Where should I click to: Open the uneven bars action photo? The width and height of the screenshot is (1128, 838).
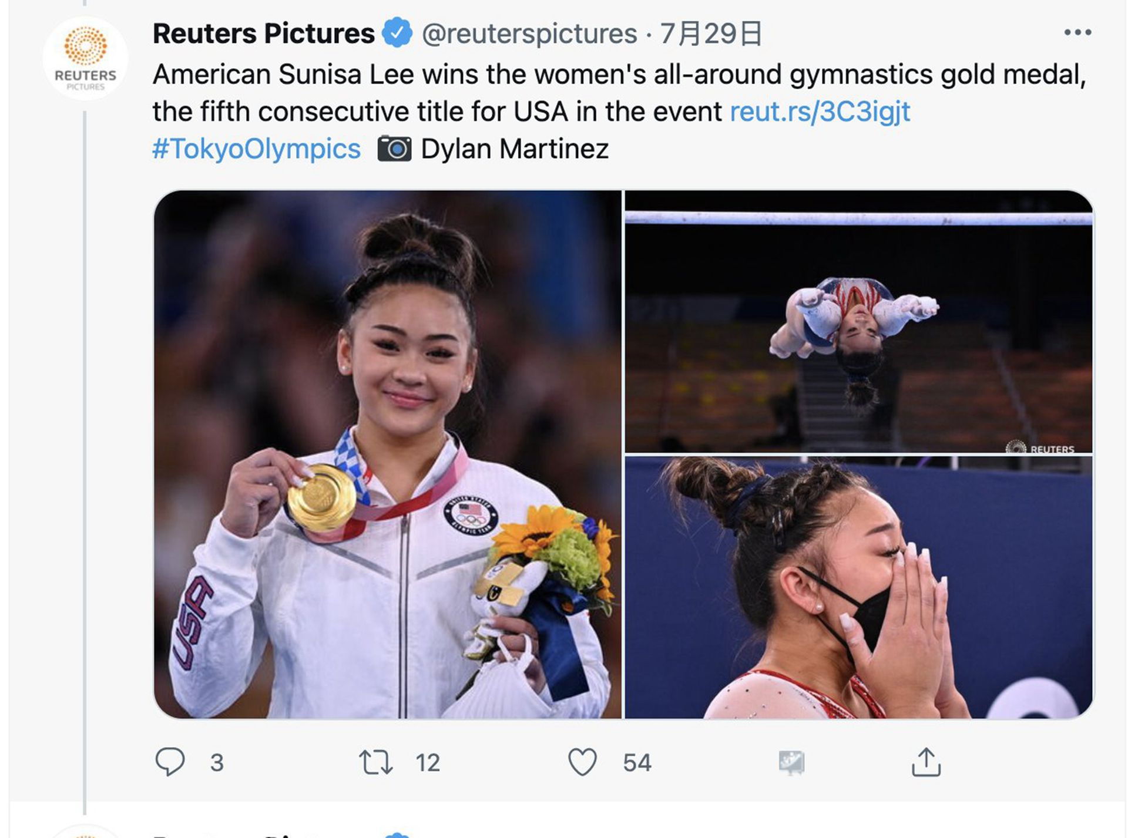858,321
